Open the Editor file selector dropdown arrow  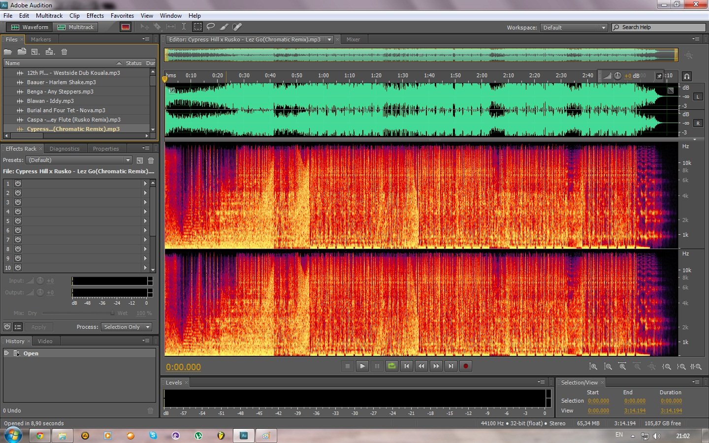coord(329,39)
